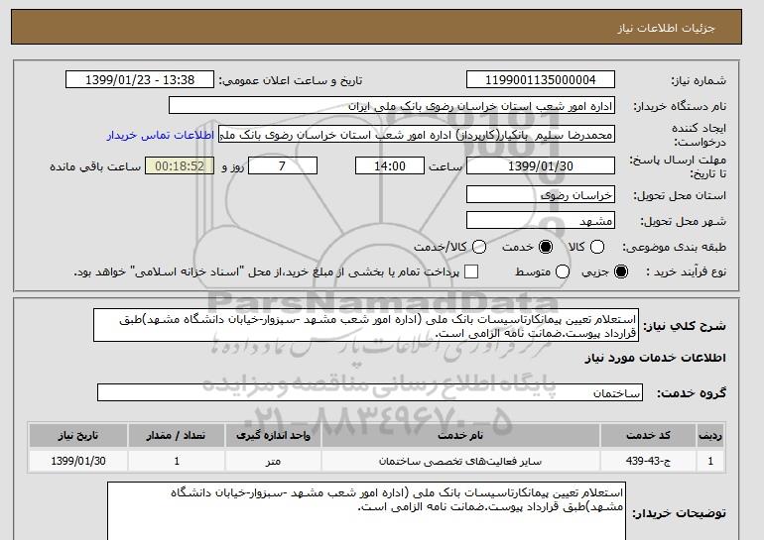Viewport: 764px width, 540px height.
Task: Click the نوع فرآیند خرید label
Action: pyautogui.click(x=686, y=271)
